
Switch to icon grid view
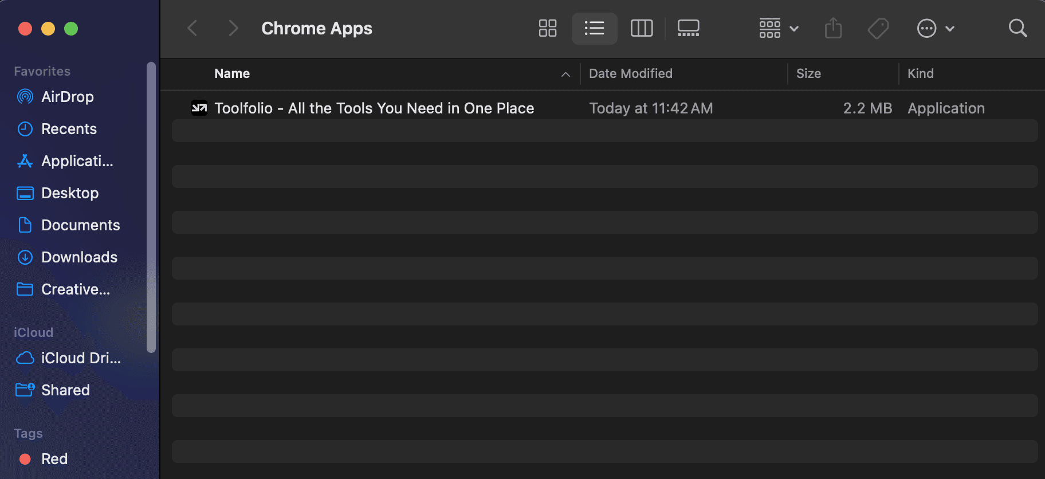click(x=547, y=28)
